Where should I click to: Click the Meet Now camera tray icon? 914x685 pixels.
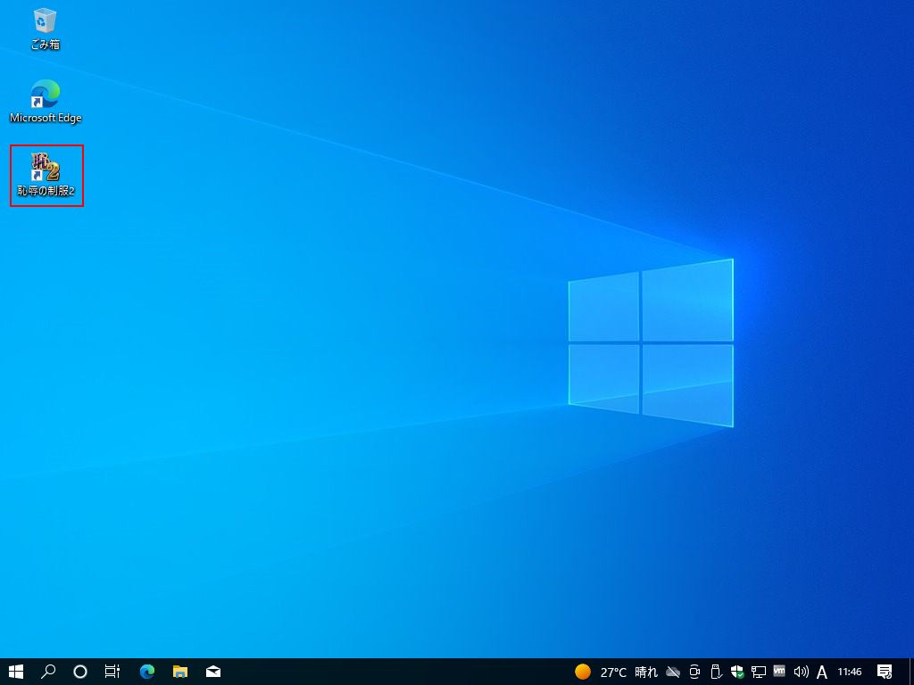[x=694, y=673]
